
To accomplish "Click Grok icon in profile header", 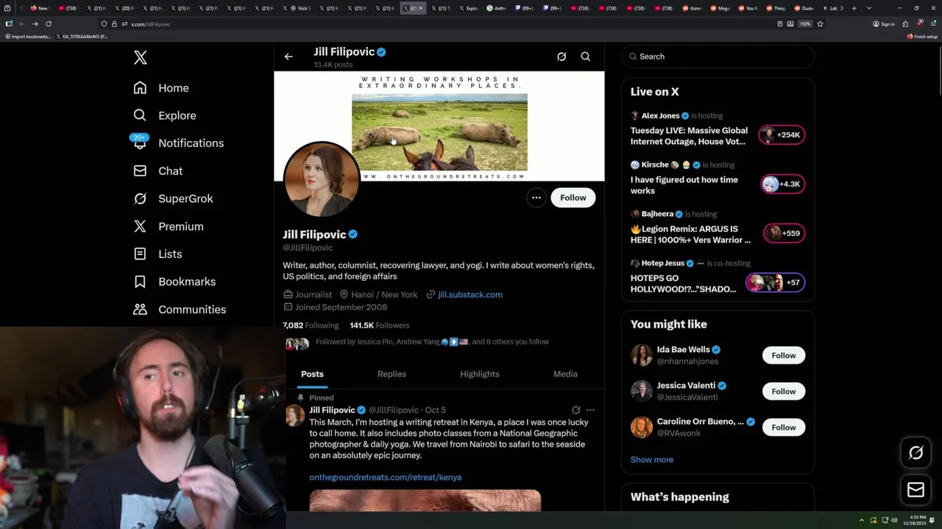I will pos(562,57).
